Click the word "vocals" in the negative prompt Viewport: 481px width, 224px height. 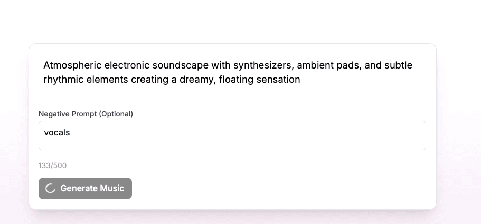point(57,133)
